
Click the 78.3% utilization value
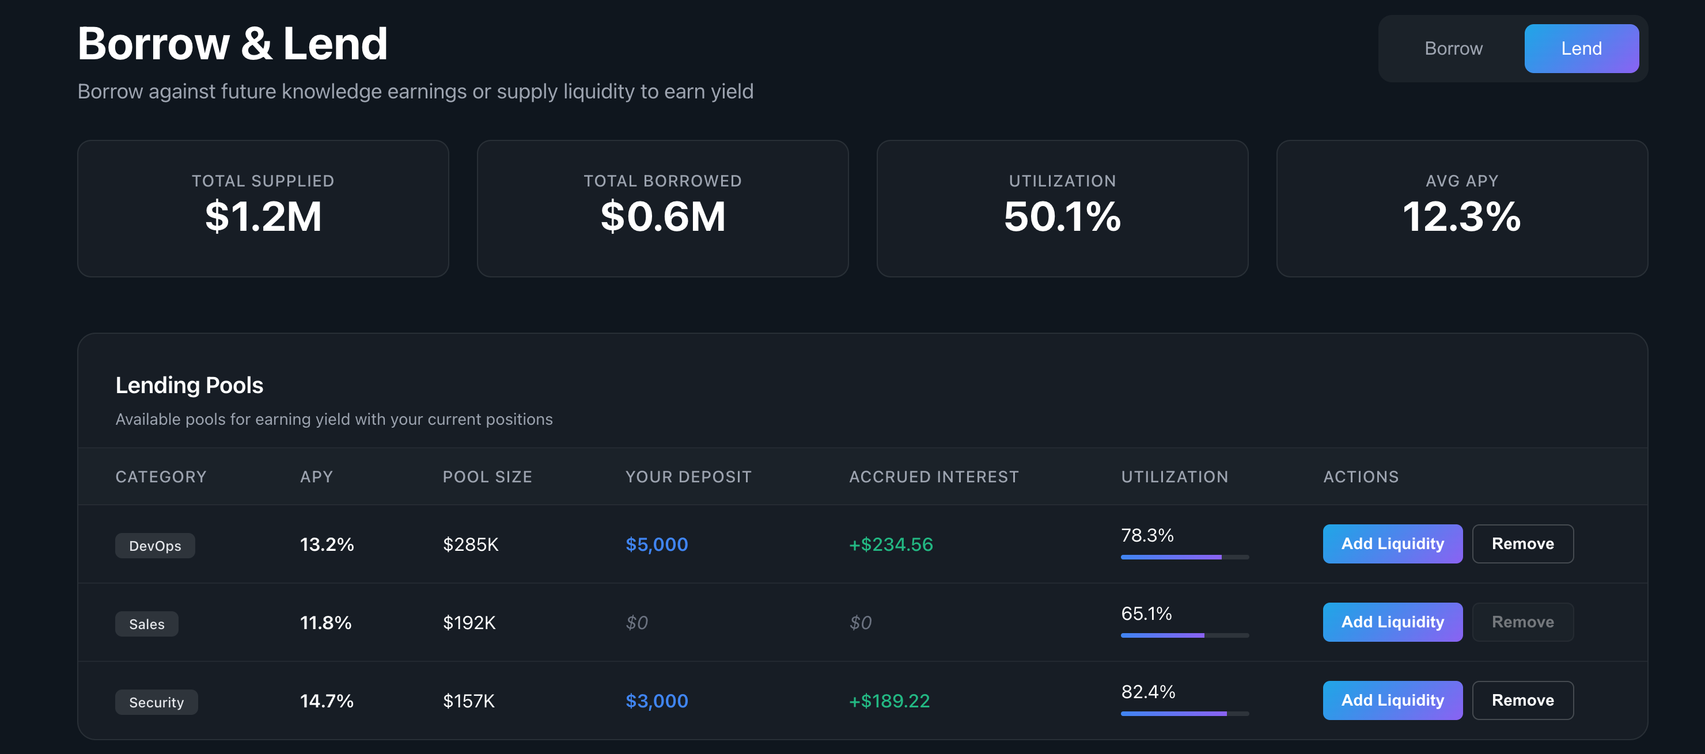coord(1147,535)
